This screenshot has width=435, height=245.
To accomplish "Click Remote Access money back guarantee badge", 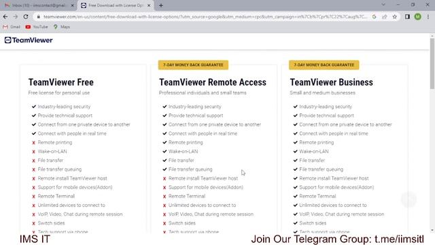I will (193, 65).
